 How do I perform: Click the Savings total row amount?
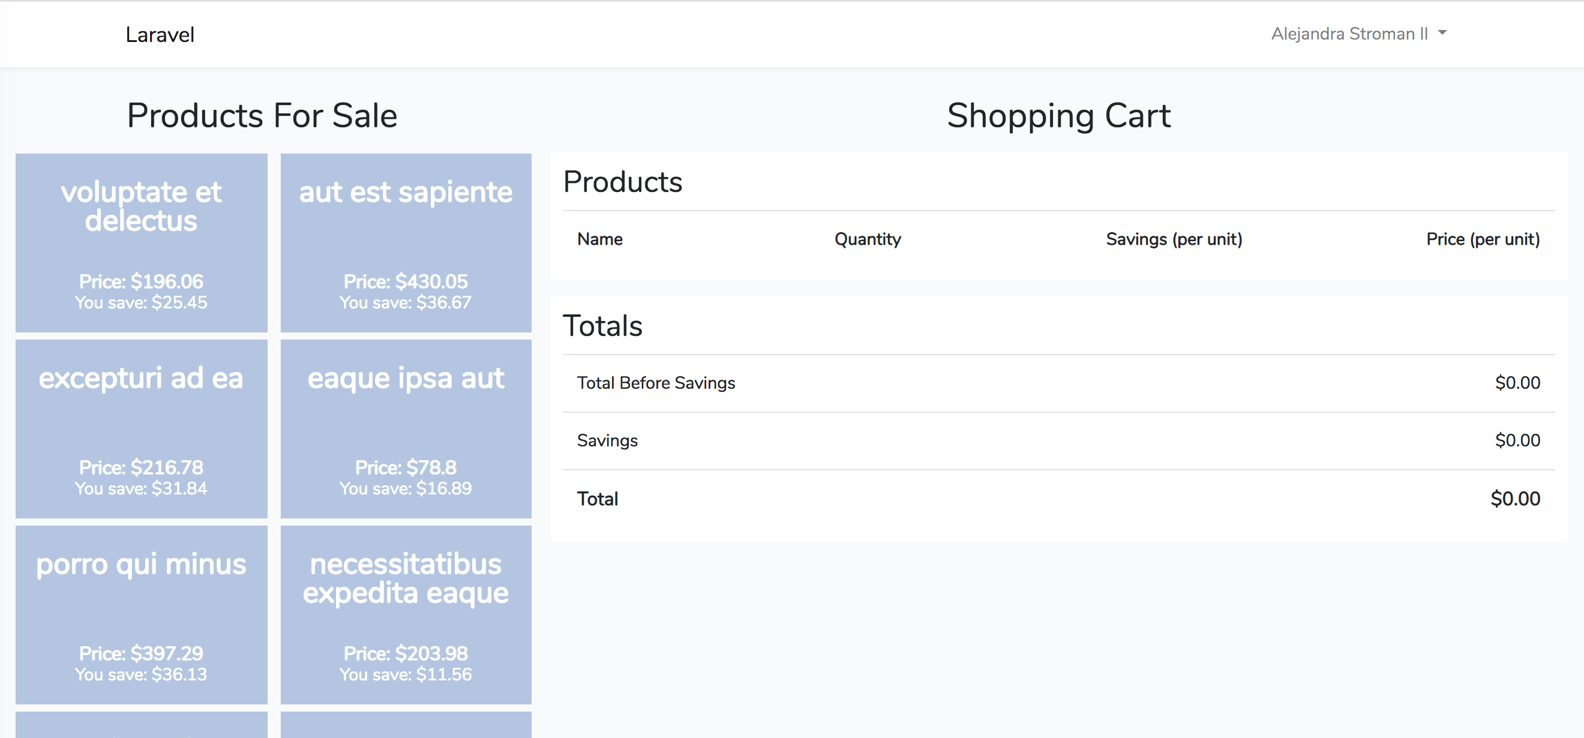(1517, 440)
